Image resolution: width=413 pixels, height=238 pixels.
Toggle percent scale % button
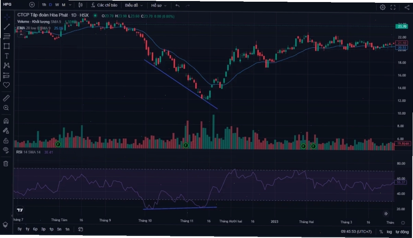381,232
